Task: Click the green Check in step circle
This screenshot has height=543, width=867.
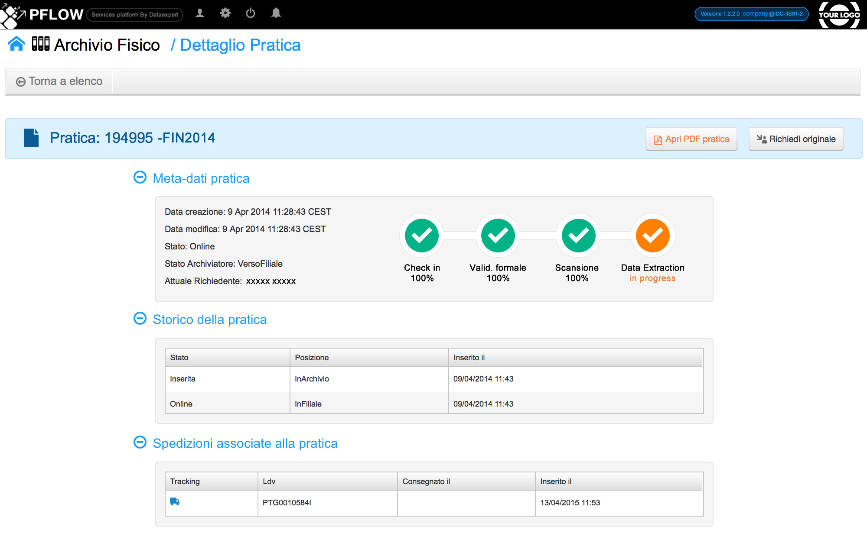Action: (x=422, y=236)
